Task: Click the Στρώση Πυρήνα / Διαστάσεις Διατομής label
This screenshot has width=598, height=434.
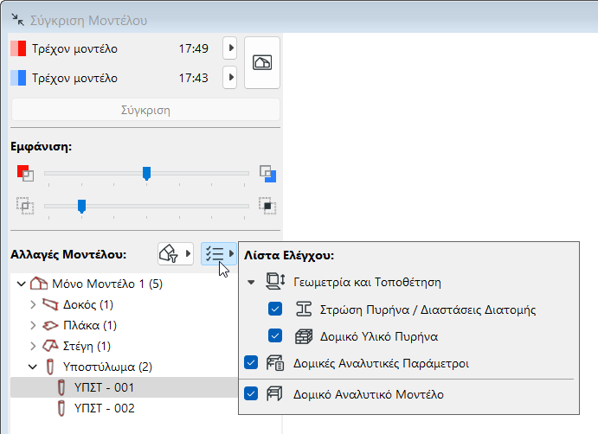Action: [x=428, y=310]
